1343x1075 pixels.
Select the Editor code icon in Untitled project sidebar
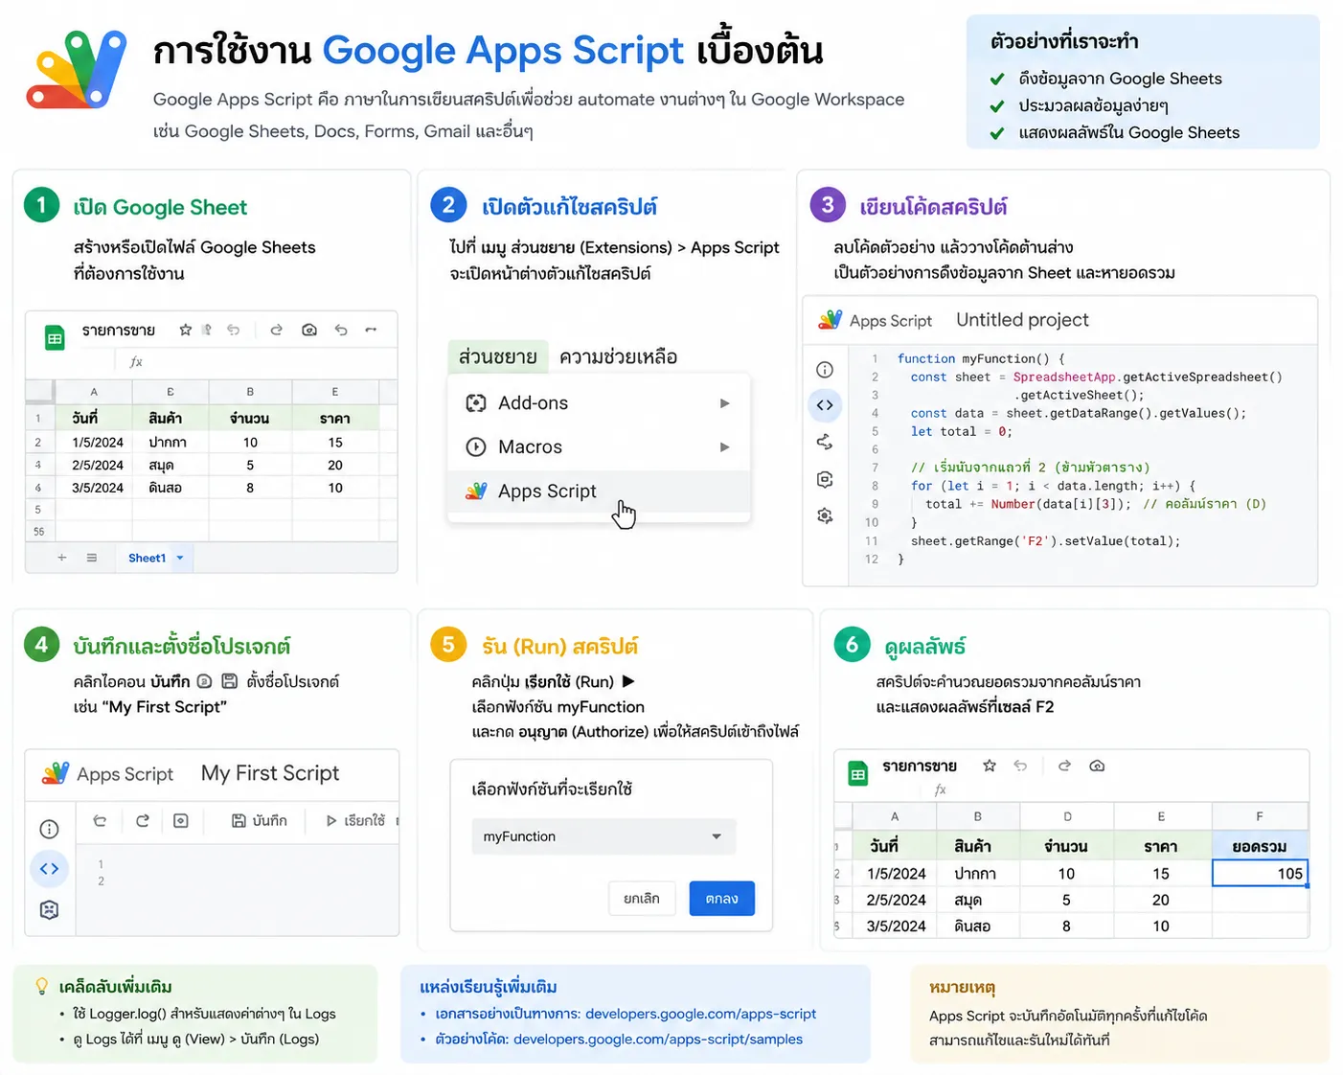[825, 405]
